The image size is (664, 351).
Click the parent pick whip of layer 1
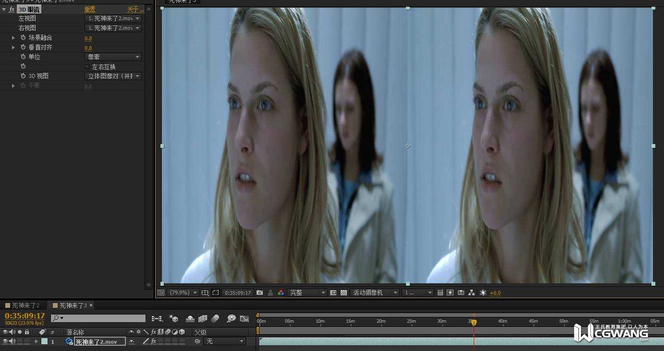197,341
